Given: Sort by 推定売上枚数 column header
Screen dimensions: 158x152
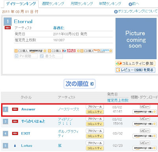Looking at the screenshot, I should coord(118,100).
